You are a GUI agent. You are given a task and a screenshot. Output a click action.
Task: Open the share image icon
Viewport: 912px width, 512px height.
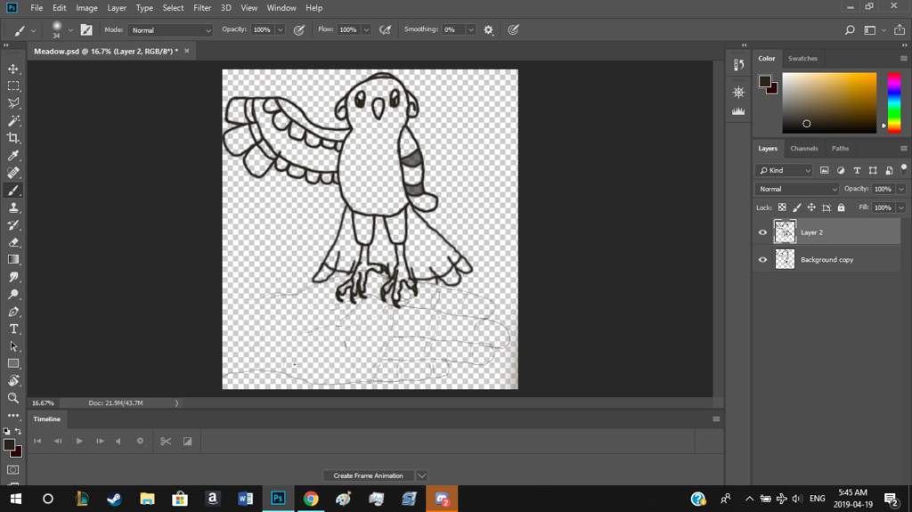[x=900, y=29]
